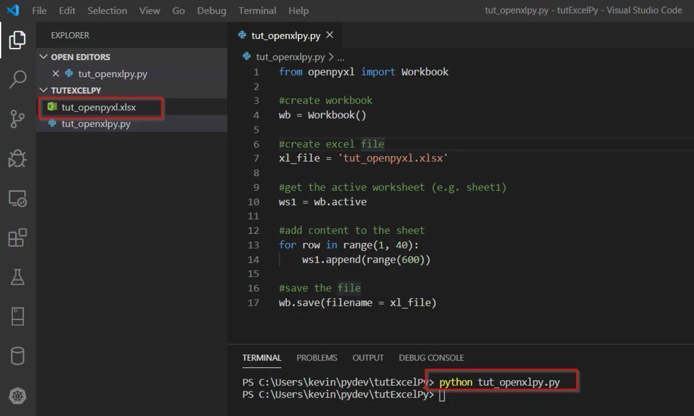Click the 'tut_openpyxl.xlsx' string literal

click(x=393, y=158)
